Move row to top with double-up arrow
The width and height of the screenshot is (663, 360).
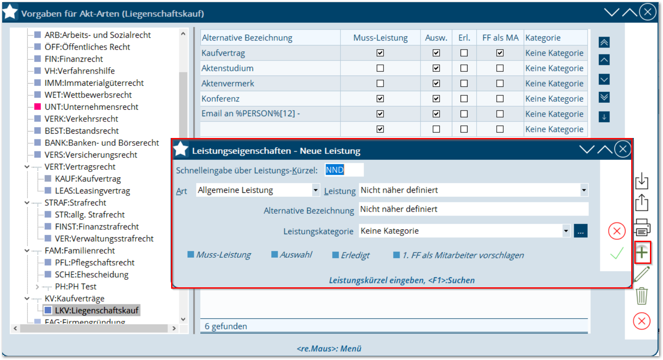click(604, 42)
